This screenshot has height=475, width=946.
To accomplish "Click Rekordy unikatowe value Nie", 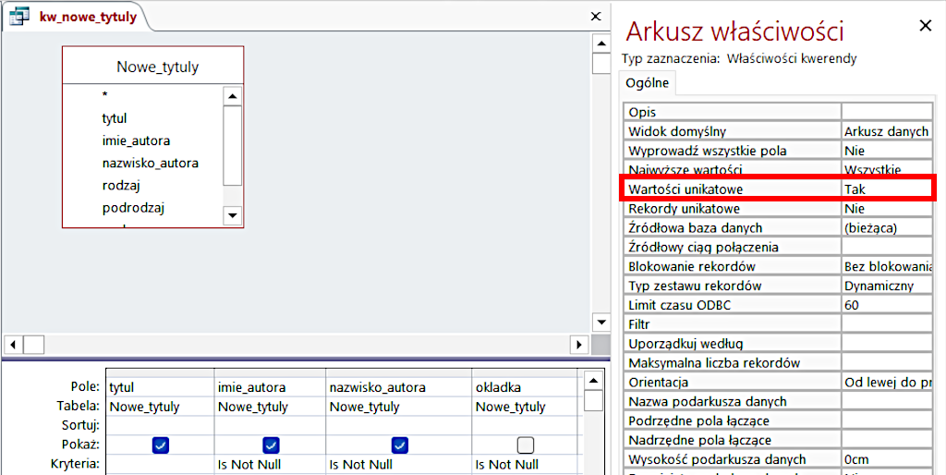I will pyautogui.click(x=888, y=209).
